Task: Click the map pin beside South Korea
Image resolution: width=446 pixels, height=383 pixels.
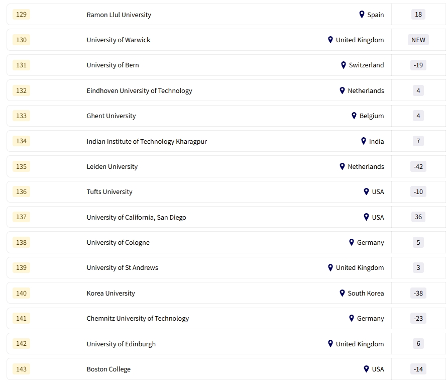Action: point(343,293)
